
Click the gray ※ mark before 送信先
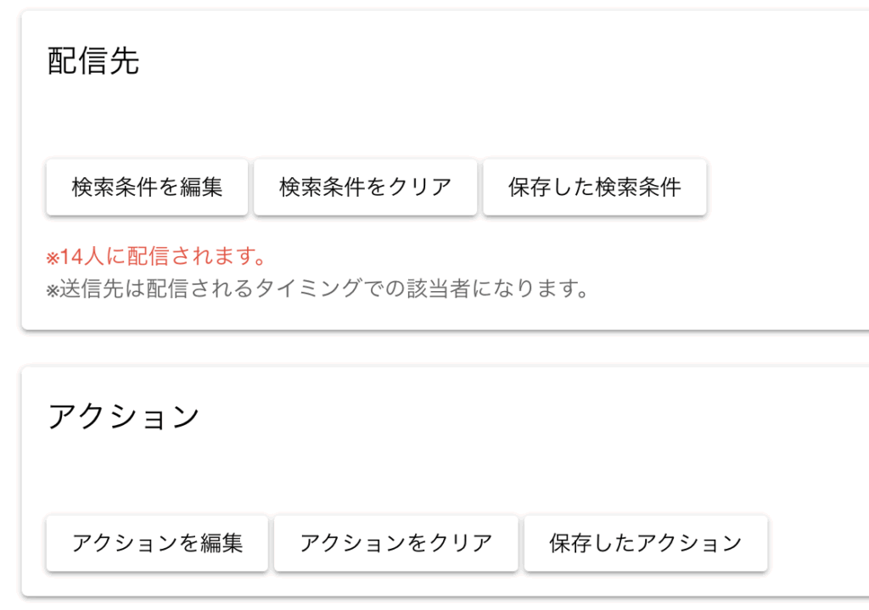tap(52, 290)
